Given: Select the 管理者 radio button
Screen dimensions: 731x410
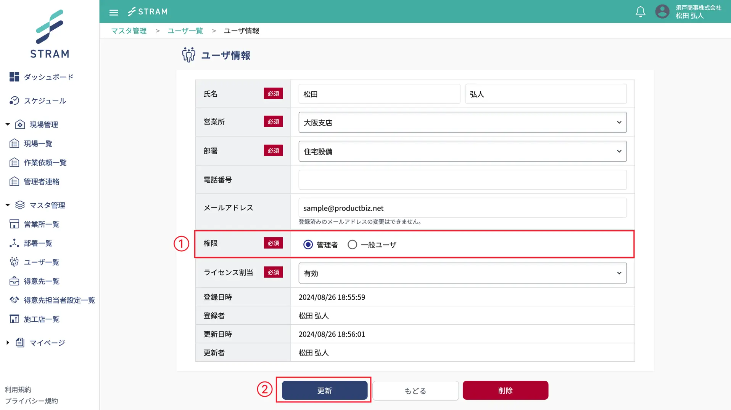Looking at the screenshot, I should click(308, 244).
